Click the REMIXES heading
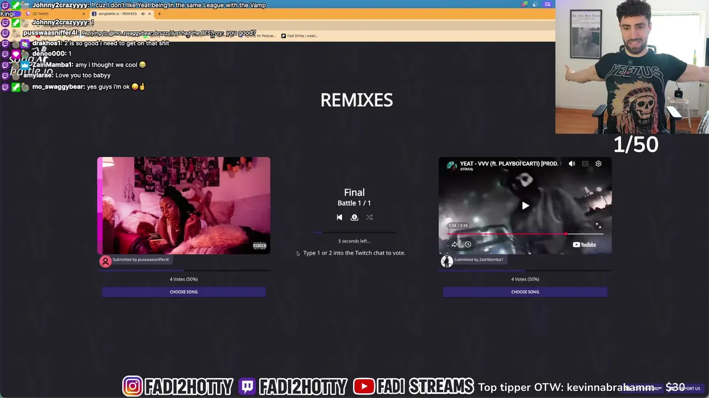The height and width of the screenshot is (398, 709). pos(357,100)
